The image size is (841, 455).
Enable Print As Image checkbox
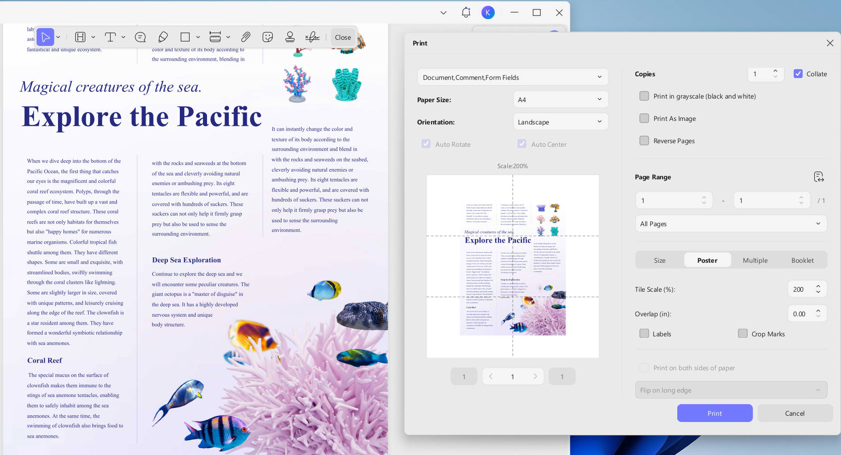644,118
